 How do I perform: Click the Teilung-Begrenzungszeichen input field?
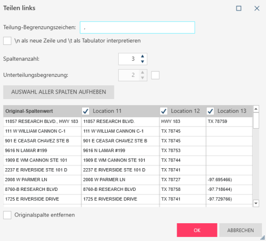pyautogui.click(x=137, y=28)
